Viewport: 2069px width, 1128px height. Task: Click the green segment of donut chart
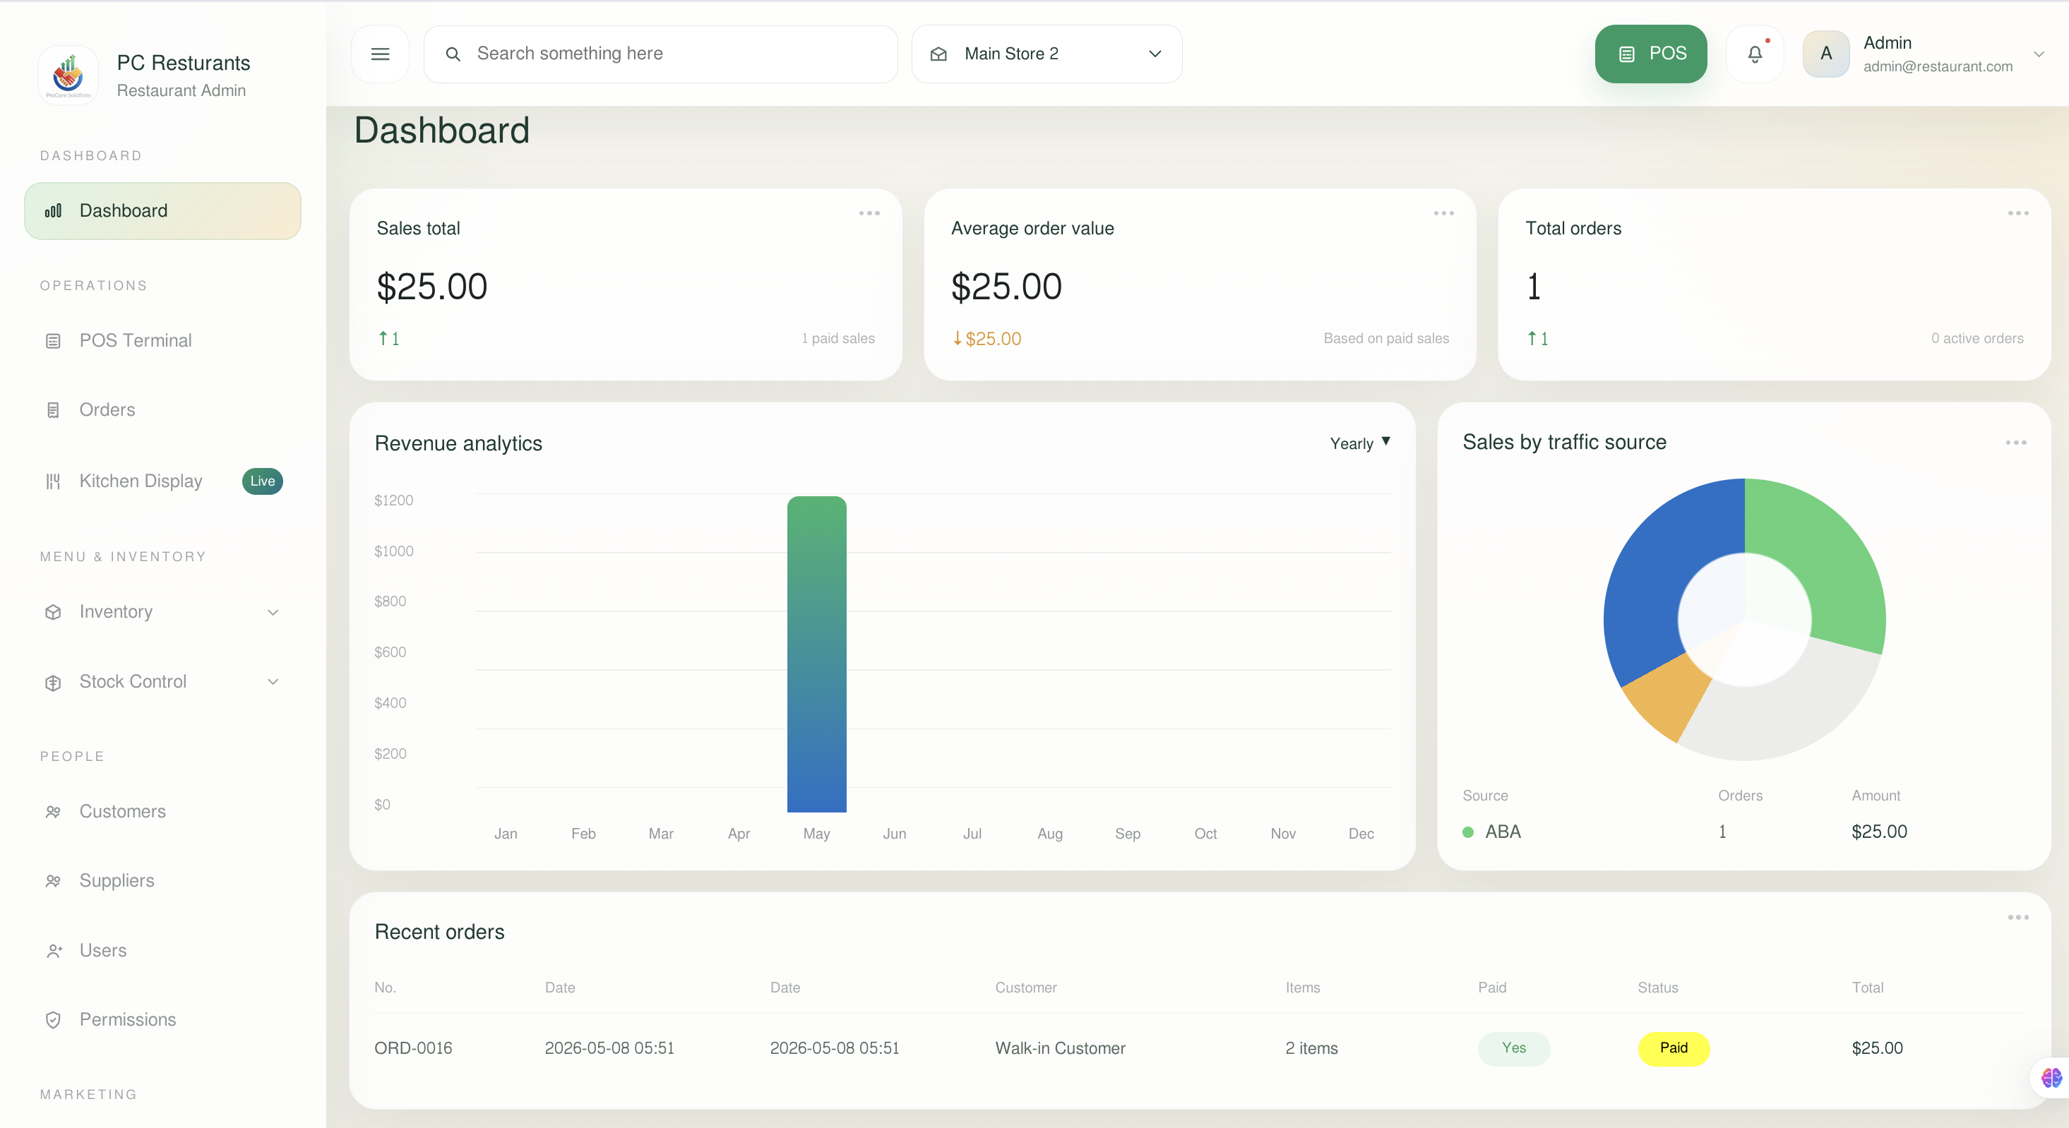[1827, 554]
